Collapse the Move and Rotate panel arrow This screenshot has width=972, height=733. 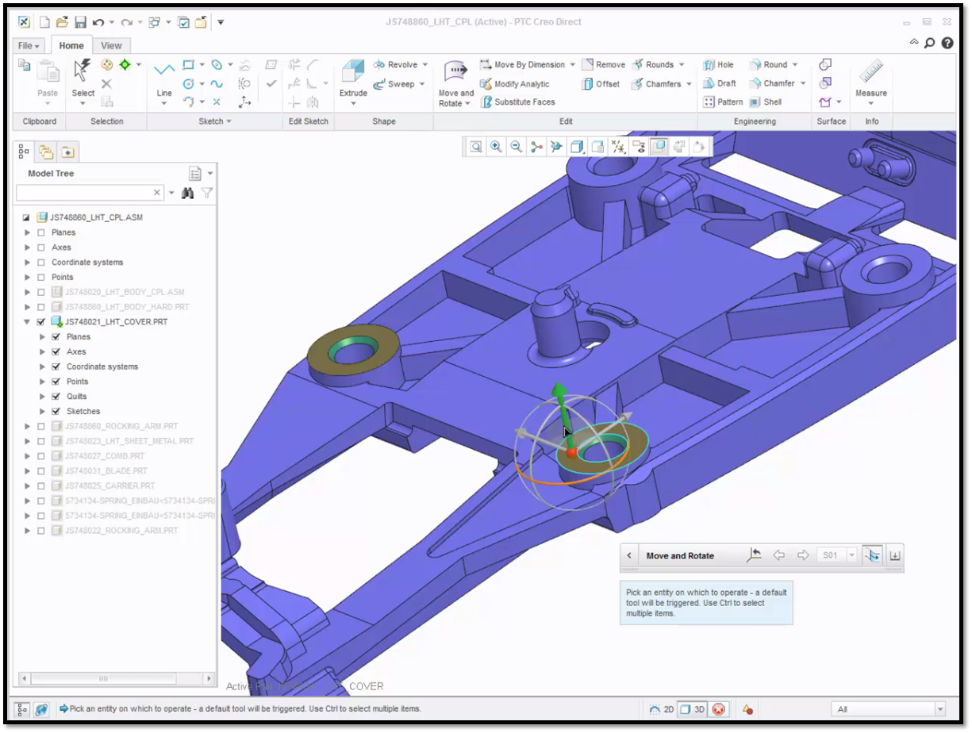click(x=629, y=556)
